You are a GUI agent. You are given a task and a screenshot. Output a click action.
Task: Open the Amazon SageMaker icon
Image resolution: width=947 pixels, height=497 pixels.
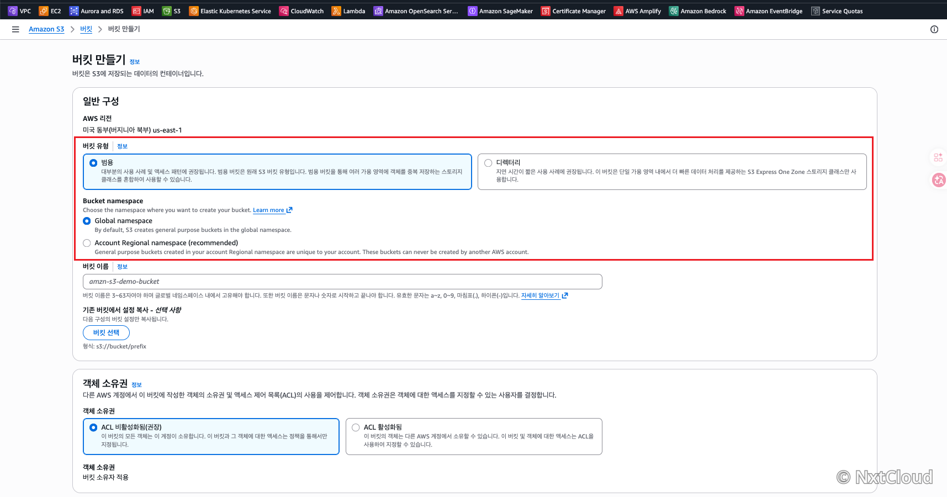click(473, 11)
